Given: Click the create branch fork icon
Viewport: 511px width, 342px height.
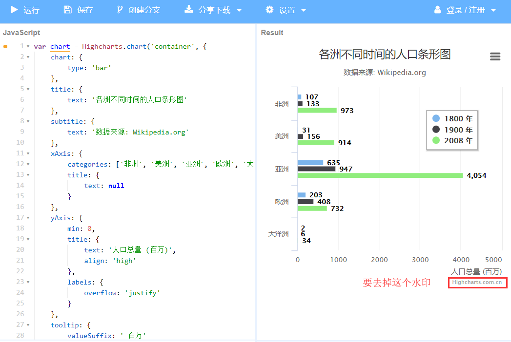Looking at the screenshot, I should [120, 10].
